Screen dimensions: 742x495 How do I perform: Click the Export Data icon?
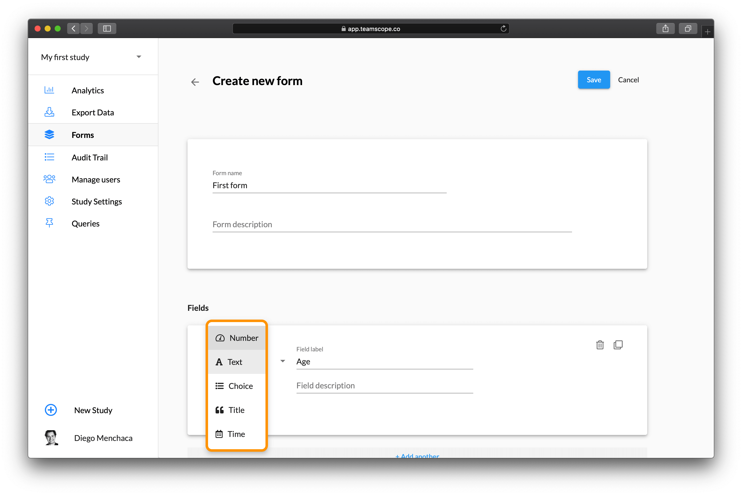[49, 112]
